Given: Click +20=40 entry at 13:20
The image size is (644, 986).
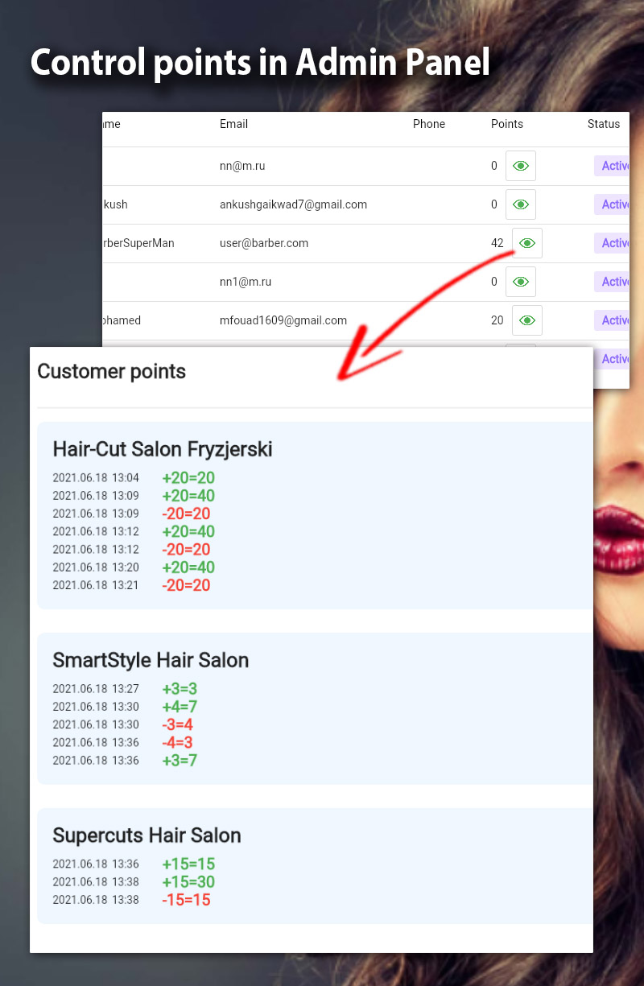Looking at the screenshot, I should (188, 567).
